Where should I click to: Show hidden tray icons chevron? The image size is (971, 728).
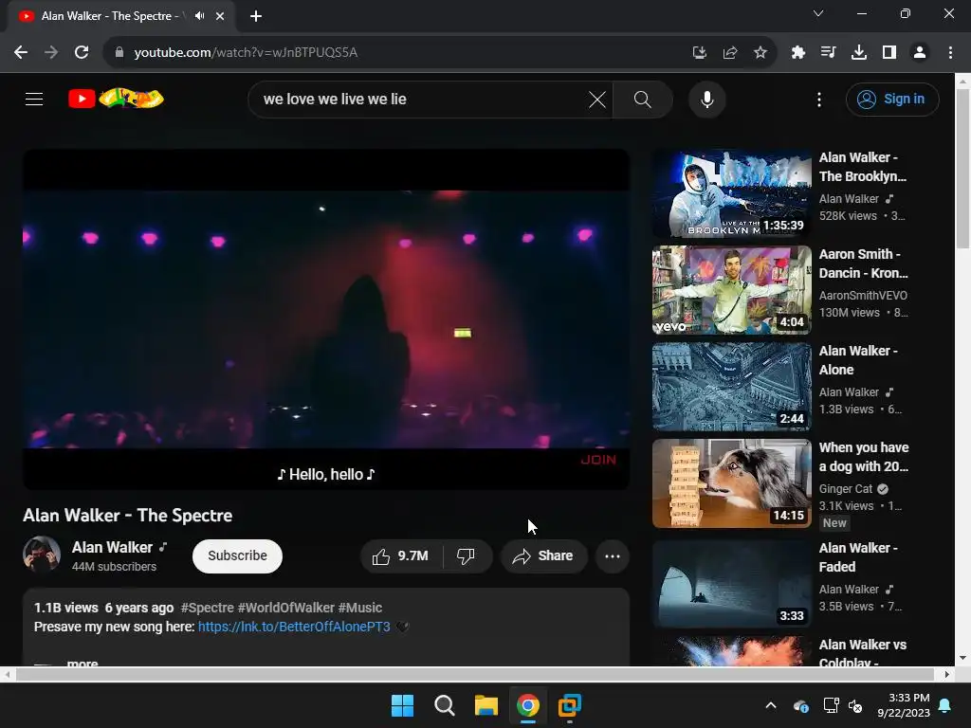pos(770,705)
